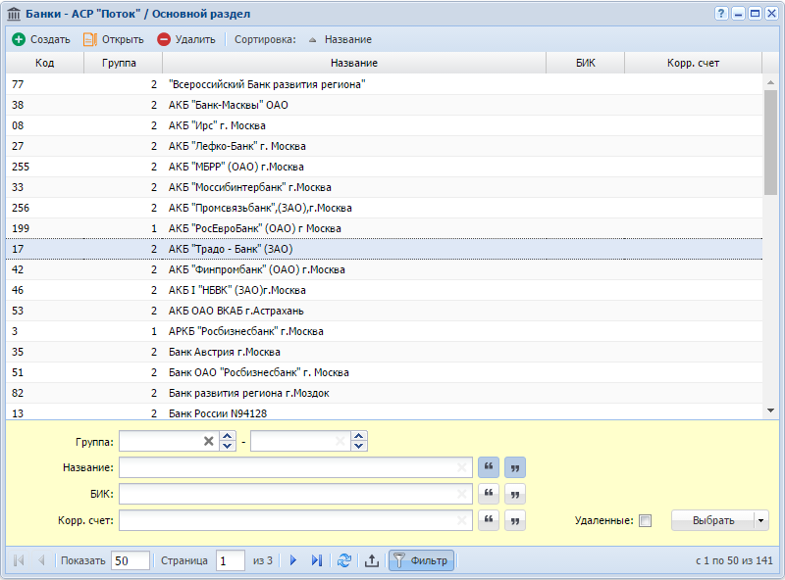Select row "Всероссийский Банк развития региона"
This screenshot has width=785, height=580.
384,84
